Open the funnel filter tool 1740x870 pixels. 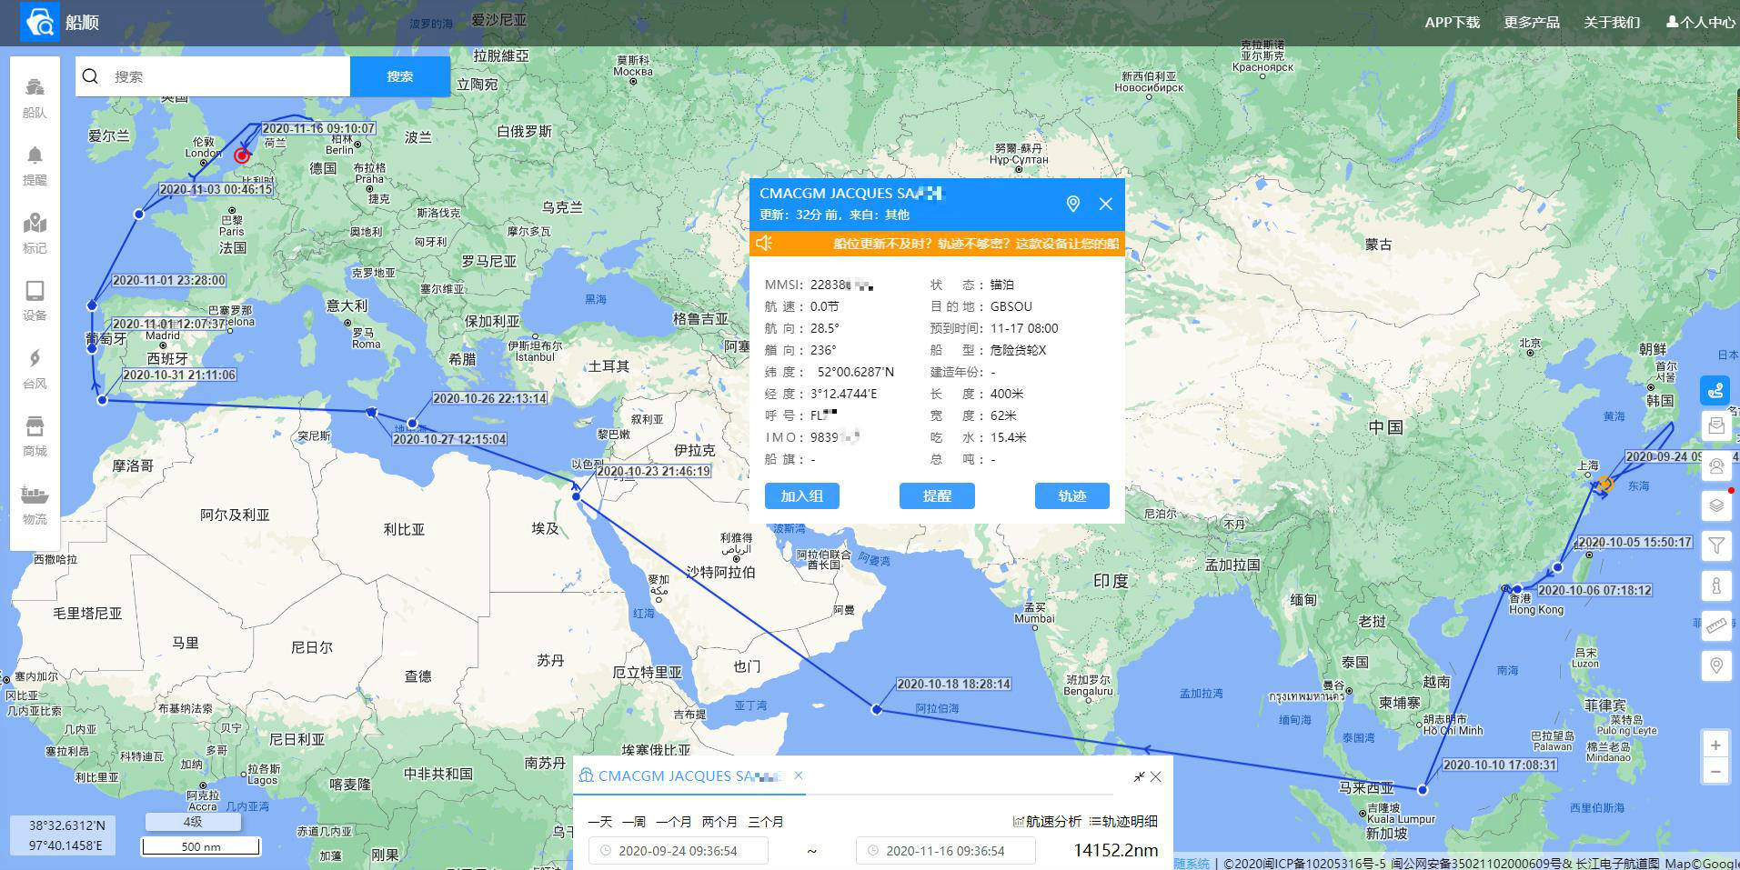1716,545
